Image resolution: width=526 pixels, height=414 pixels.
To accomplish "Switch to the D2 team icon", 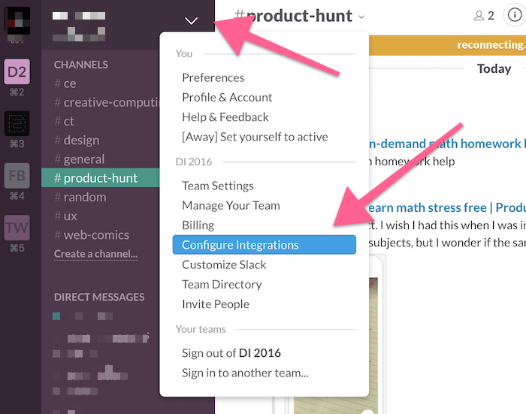I will point(17,71).
